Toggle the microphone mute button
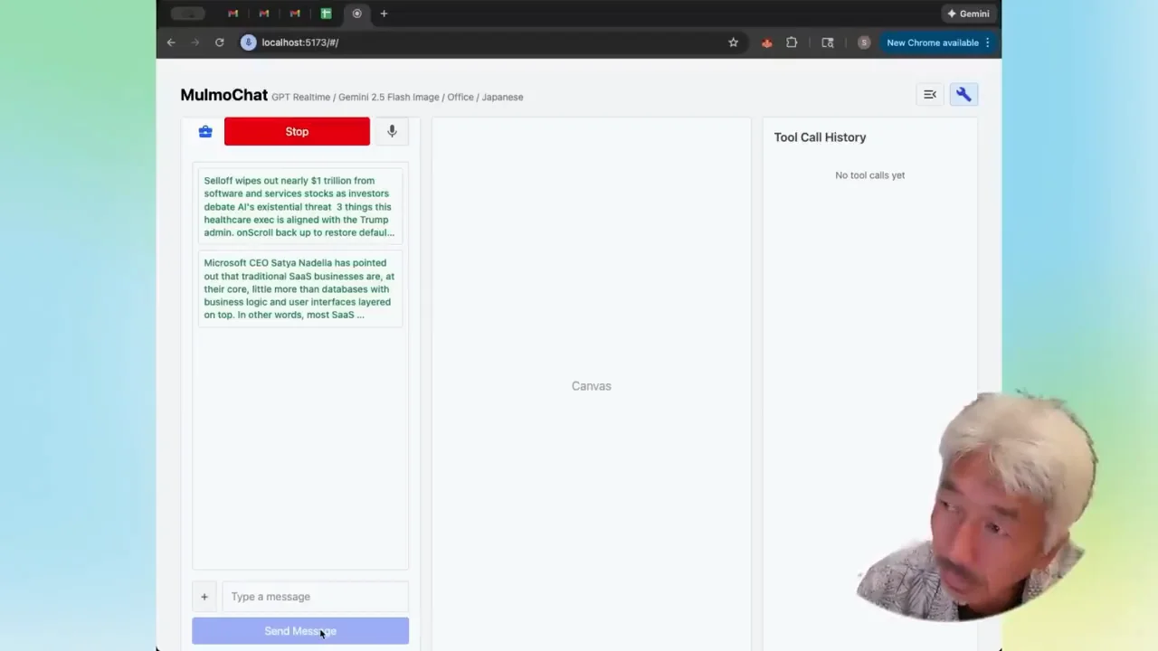Viewport: 1158px width, 651px height. click(x=392, y=132)
